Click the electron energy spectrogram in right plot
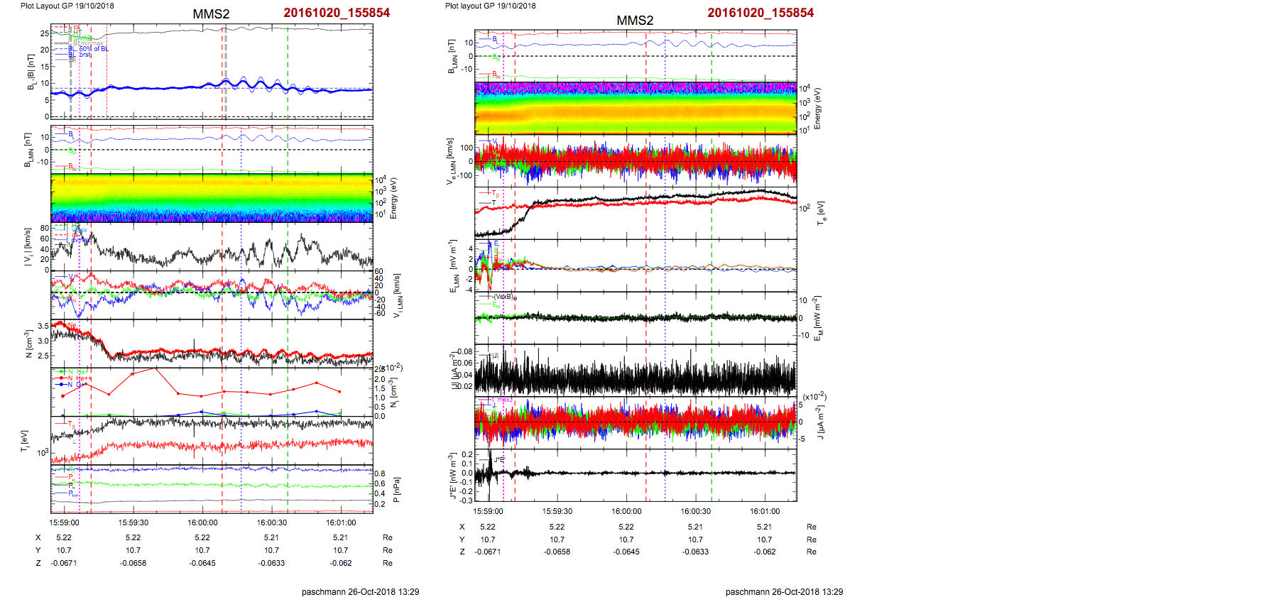The height and width of the screenshot is (597, 1281). 636,108
